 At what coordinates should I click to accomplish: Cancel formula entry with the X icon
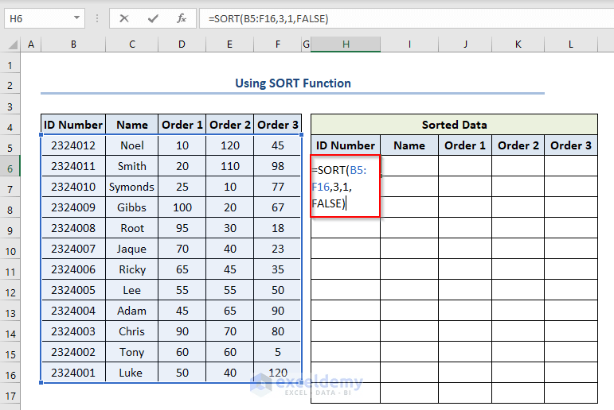coord(124,18)
